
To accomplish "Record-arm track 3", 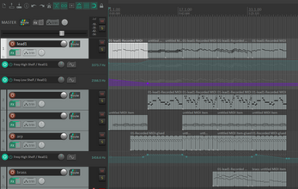I will pos(12,116).
